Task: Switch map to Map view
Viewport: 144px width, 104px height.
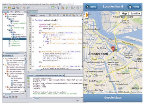Action: pyautogui.click(x=124, y=14)
